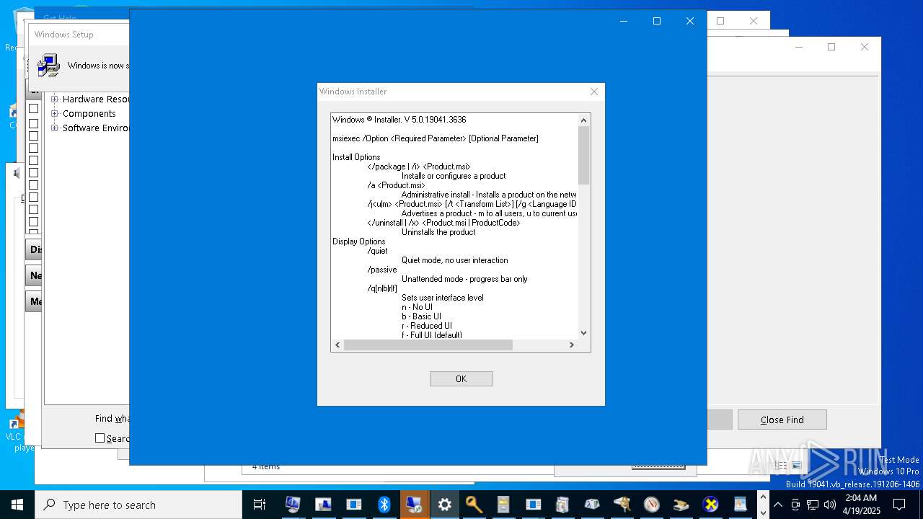Click 'Installs or configures a product' text

pyautogui.click(x=454, y=176)
